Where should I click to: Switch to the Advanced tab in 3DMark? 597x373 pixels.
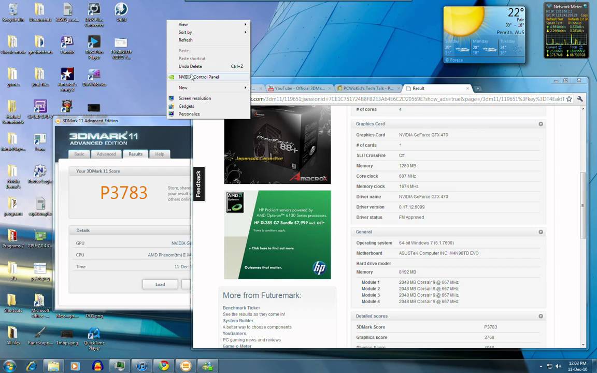tap(106, 154)
